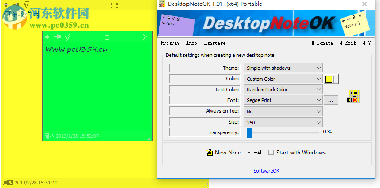The width and height of the screenshot is (380, 188).
Task: Click the resize grip on yellow note corner
Action: click(206, 185)
